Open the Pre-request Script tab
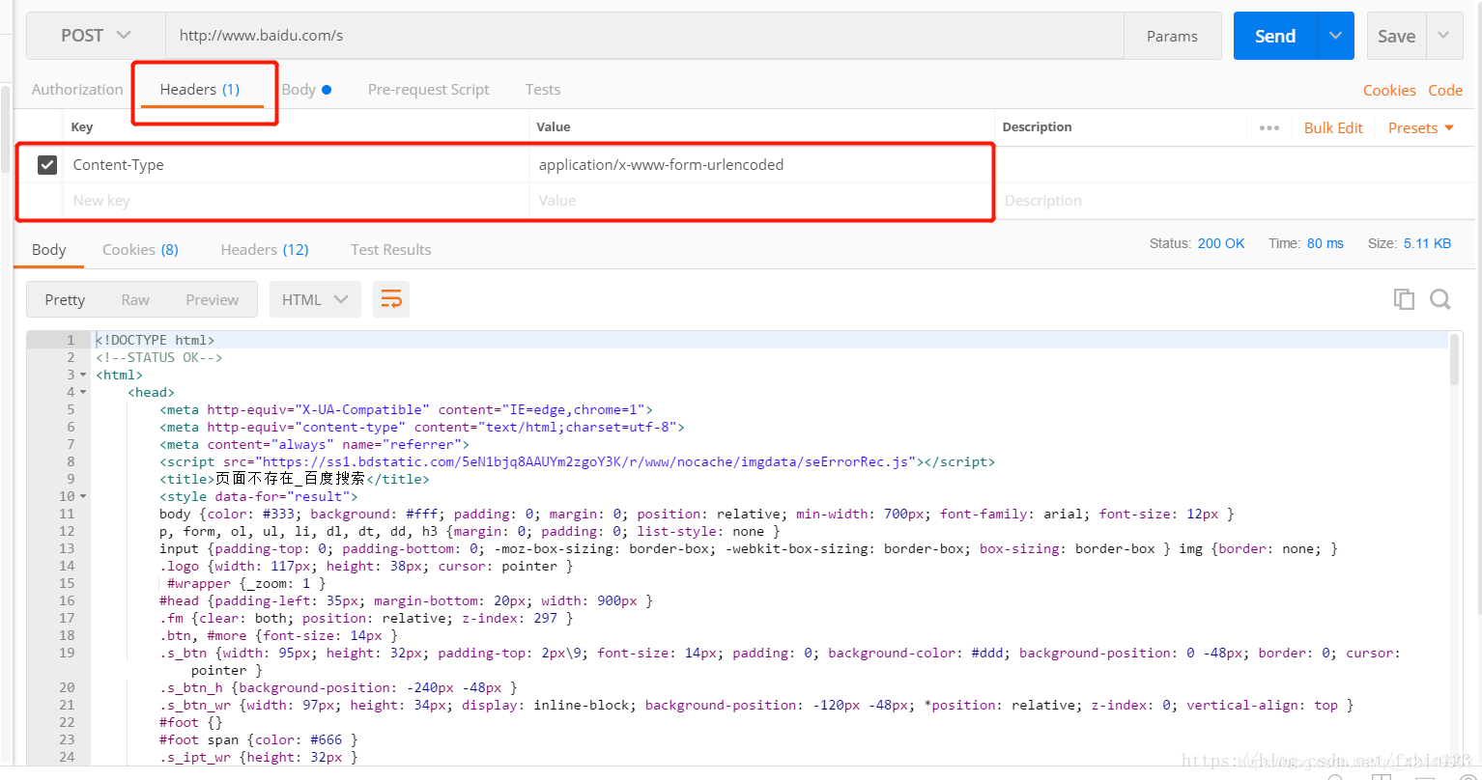Viewport: 1482px width, 780px height. click(428, 89)
